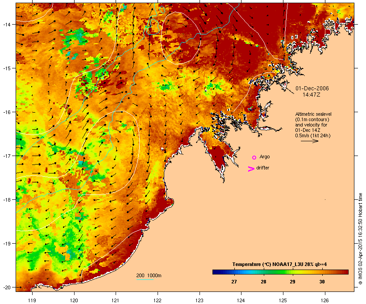Click the '30' color bar tick label

tap(322, 282)
